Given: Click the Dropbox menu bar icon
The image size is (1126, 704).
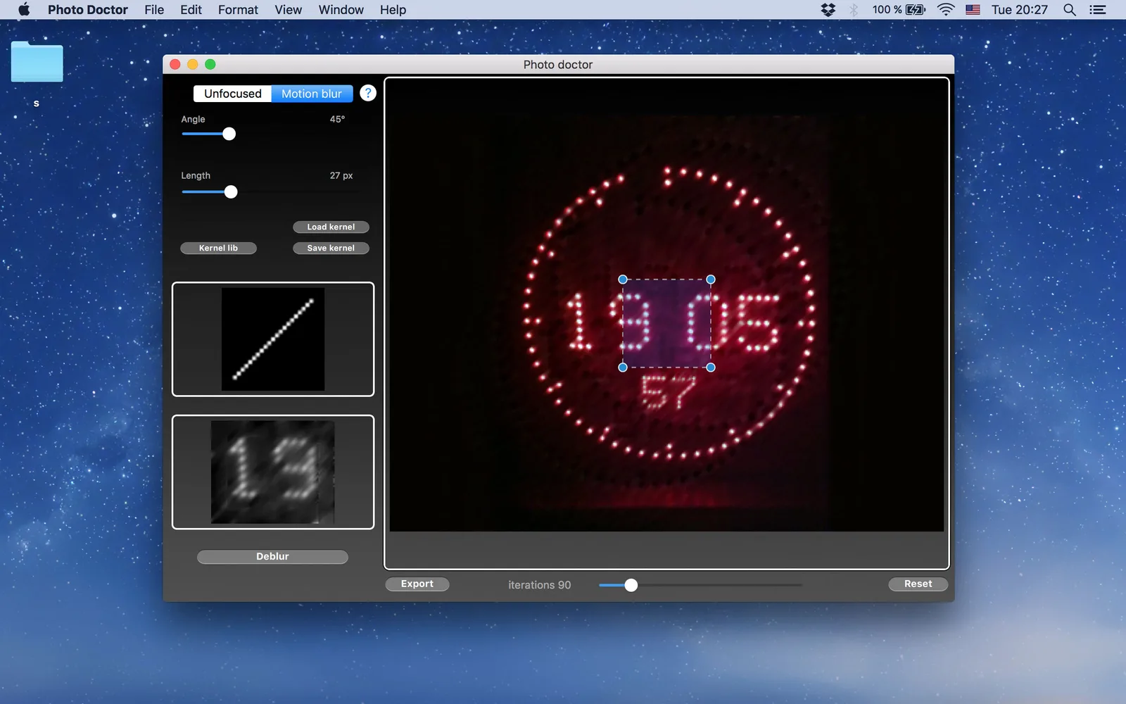Looking at the screenshot, I should (x=828, y=9).
